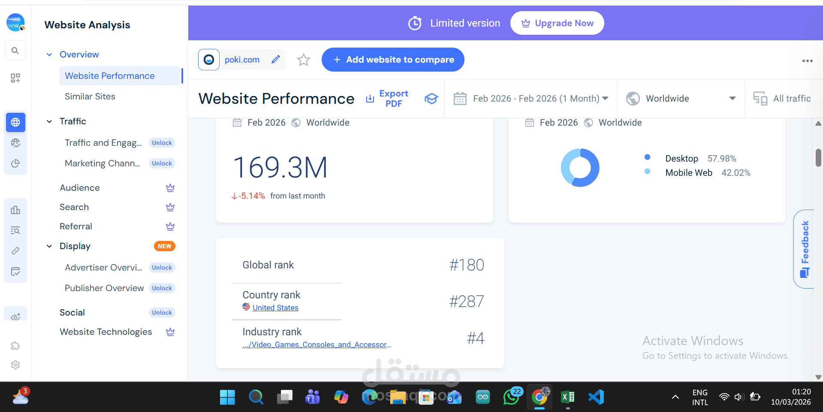Edit the poki.com website with the pencil icon

[x=276, y=60]
